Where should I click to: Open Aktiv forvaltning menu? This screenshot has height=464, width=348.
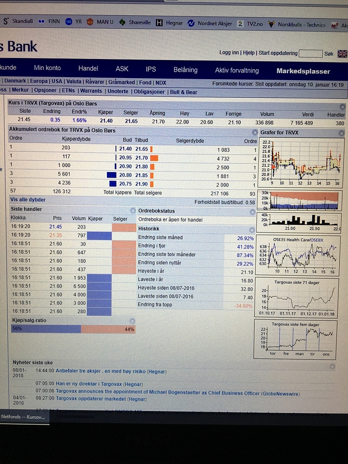tap(237, 71)
